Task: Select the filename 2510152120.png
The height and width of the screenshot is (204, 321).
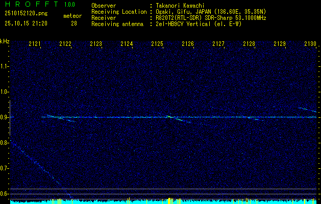Action: [26, 14]
